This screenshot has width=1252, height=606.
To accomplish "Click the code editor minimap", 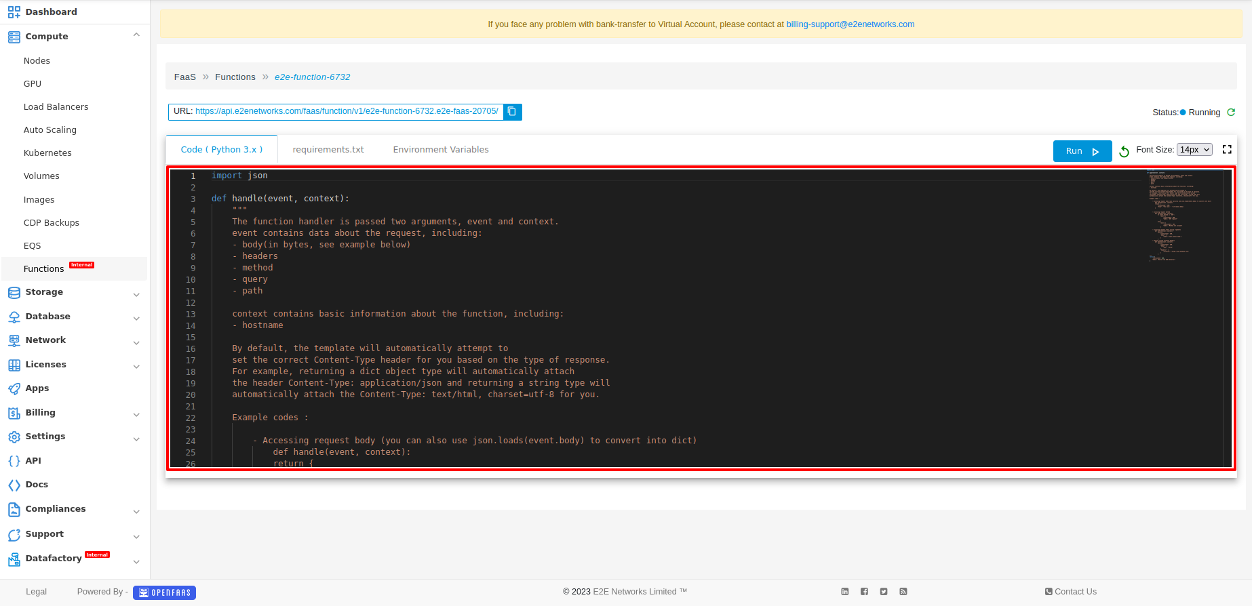I will 1182,217.
